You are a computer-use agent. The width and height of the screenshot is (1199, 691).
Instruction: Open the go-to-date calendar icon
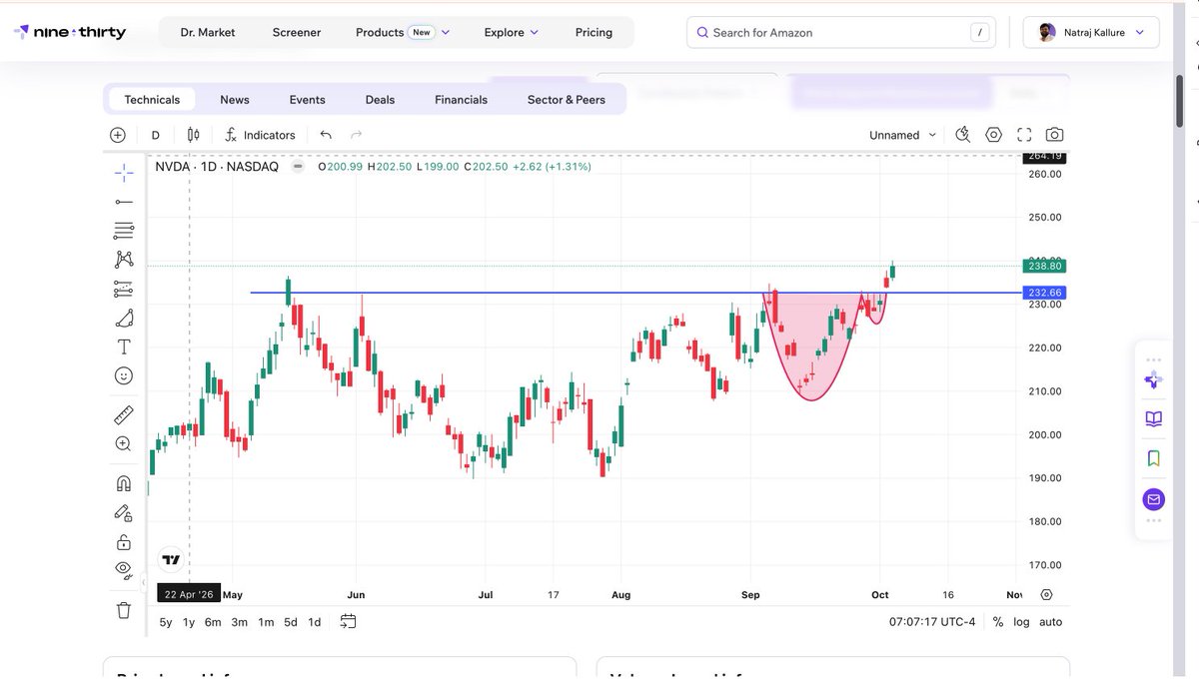348,622
